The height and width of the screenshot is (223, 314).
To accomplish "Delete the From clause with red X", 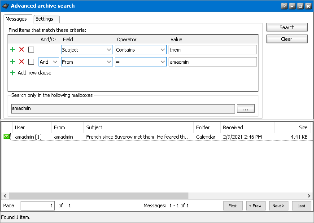I will pyautogui.click(x=22, y=62).
